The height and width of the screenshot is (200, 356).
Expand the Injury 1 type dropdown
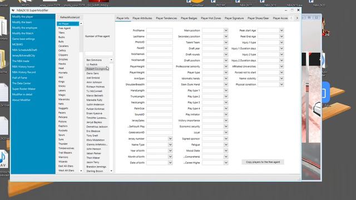[281, 42]
